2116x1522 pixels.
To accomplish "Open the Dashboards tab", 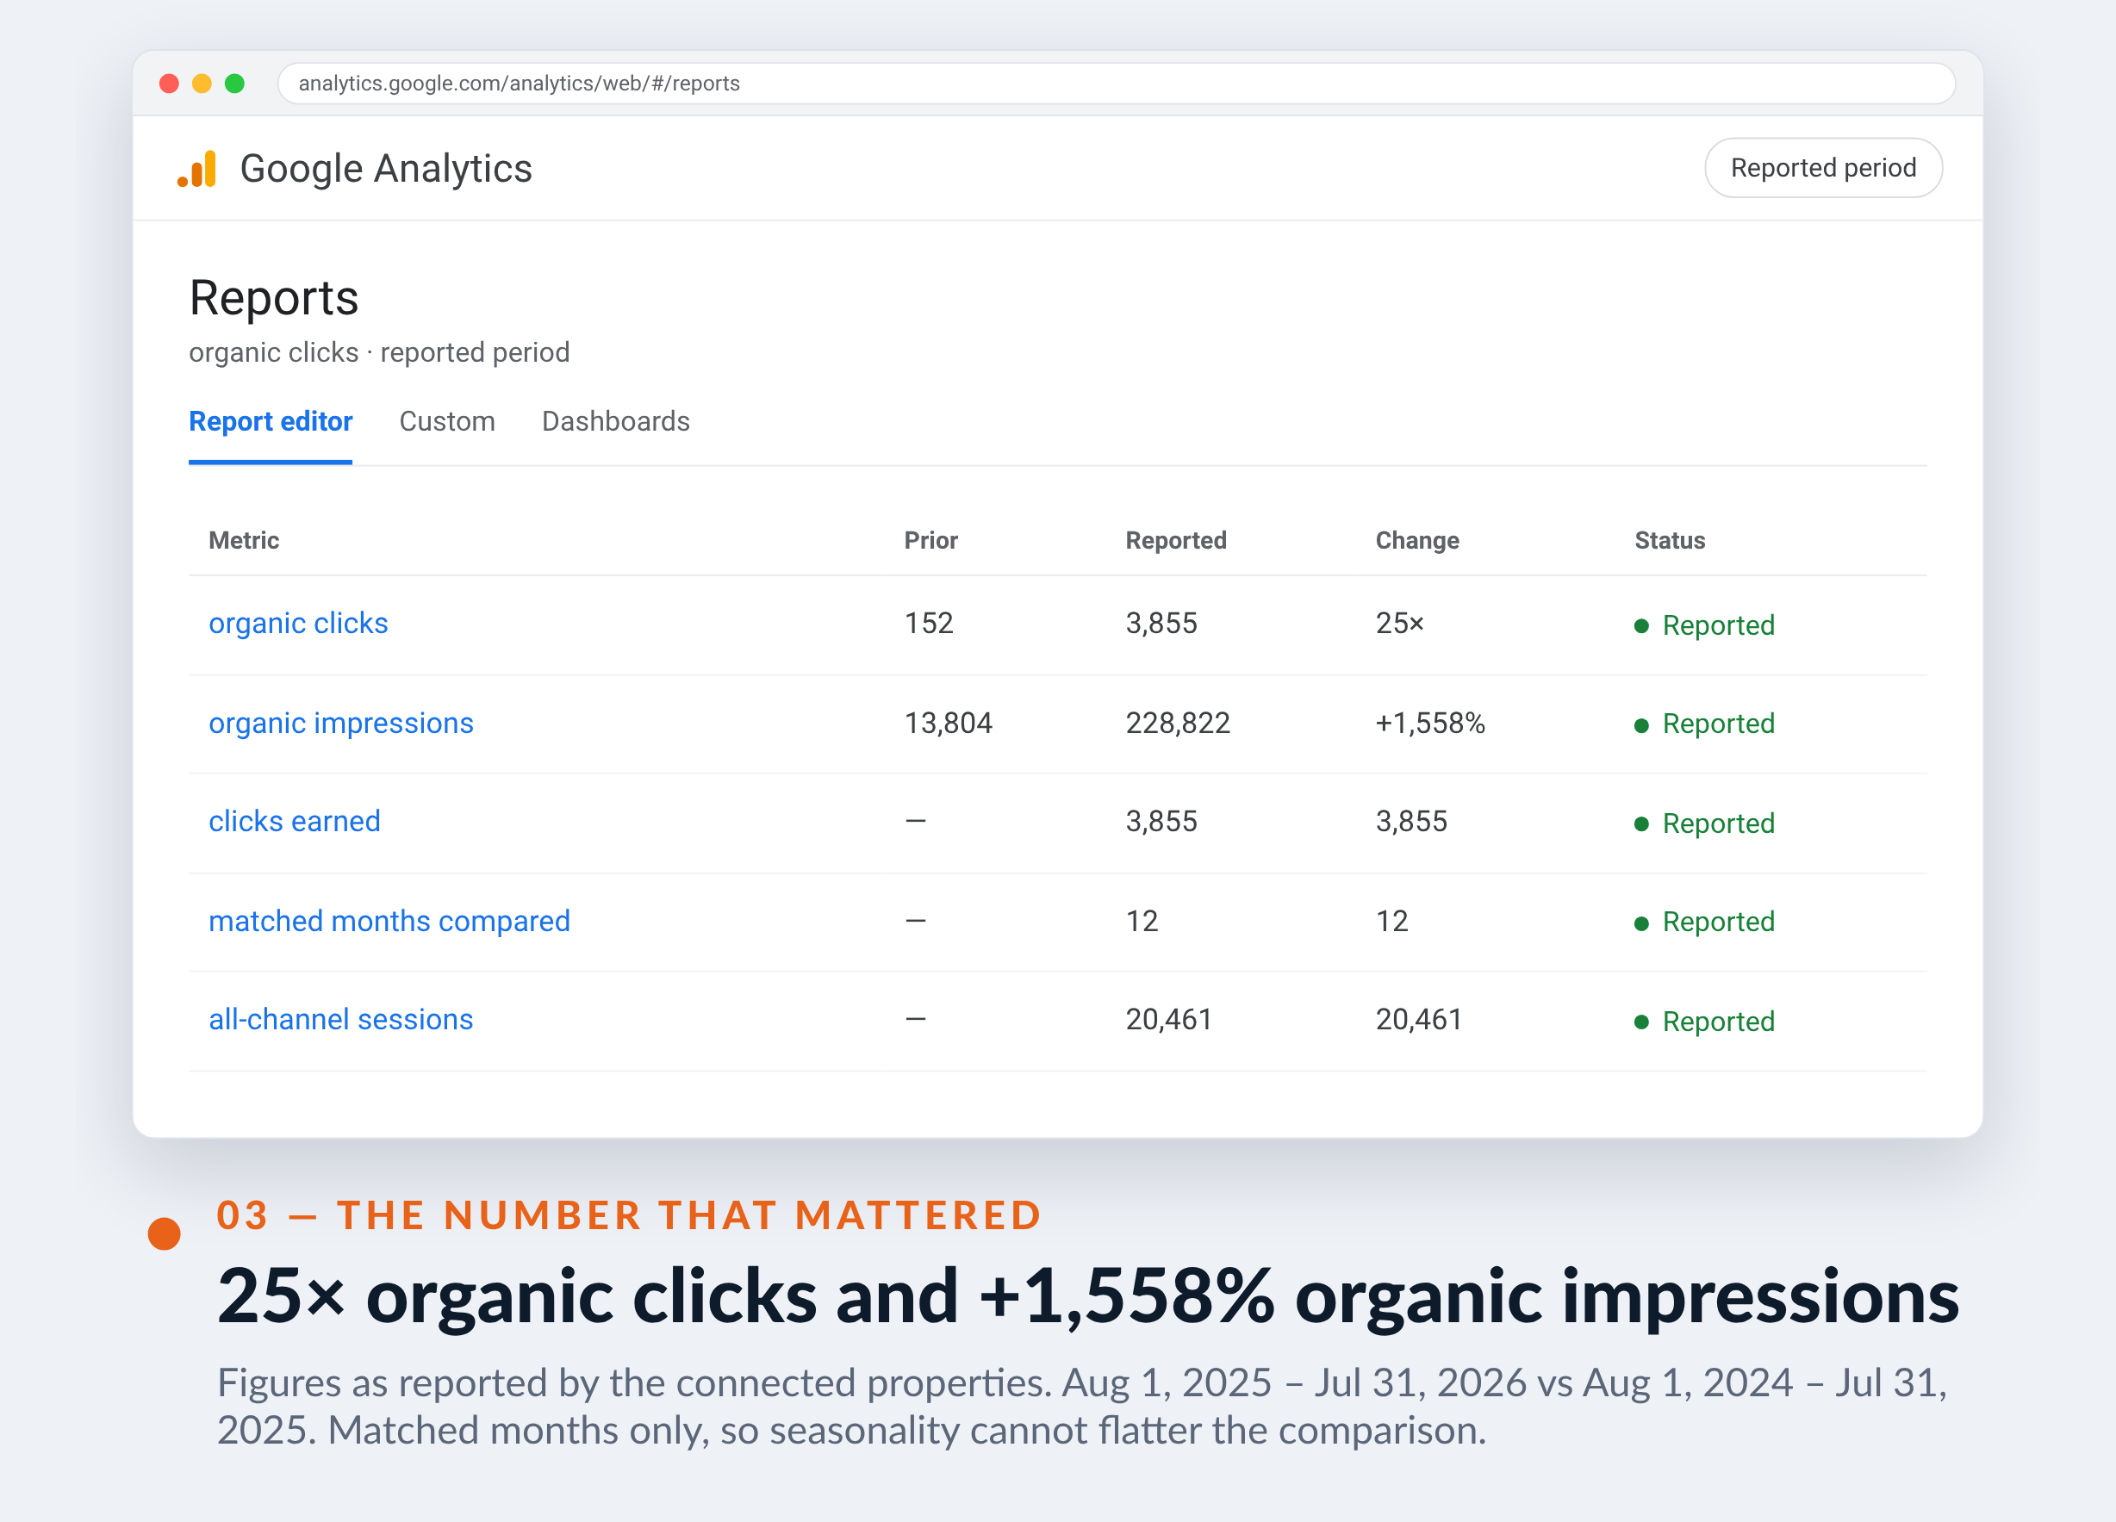I will coord(616,421).
